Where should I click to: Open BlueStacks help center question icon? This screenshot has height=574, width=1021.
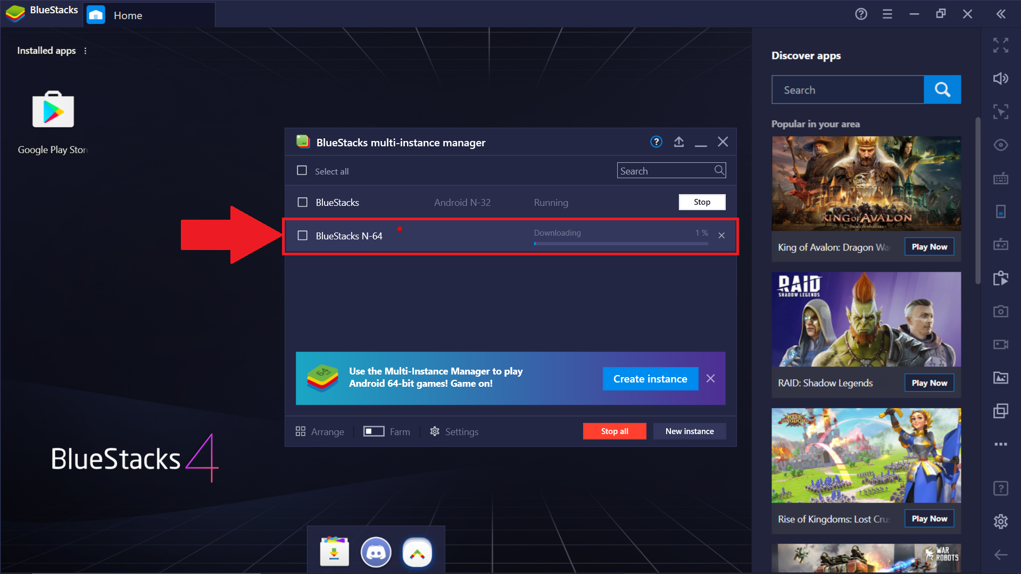tap(861, 14)
